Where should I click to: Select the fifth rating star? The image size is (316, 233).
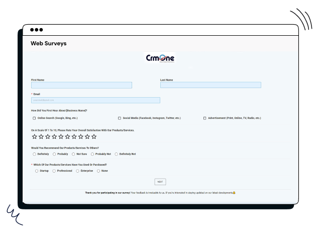tap(61, 137)
